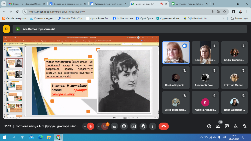
Task: Open host controls lock icon
Action: point(244,126)
